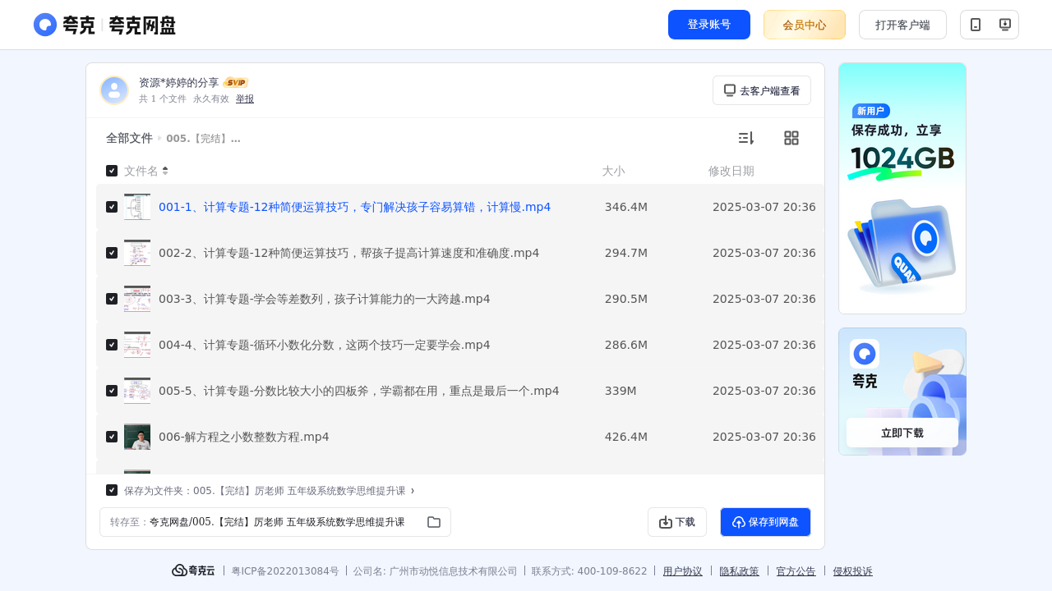The image size is (1052, 591).
Task: Click the 1024GB new user ad banner
Action: pyautogui.click(x=902, y=188)
